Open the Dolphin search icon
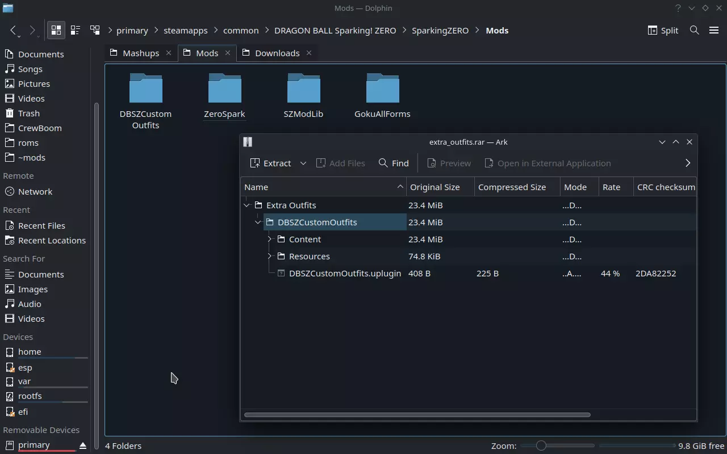This screenshot has width=727, height=454. tap(694, 30)
